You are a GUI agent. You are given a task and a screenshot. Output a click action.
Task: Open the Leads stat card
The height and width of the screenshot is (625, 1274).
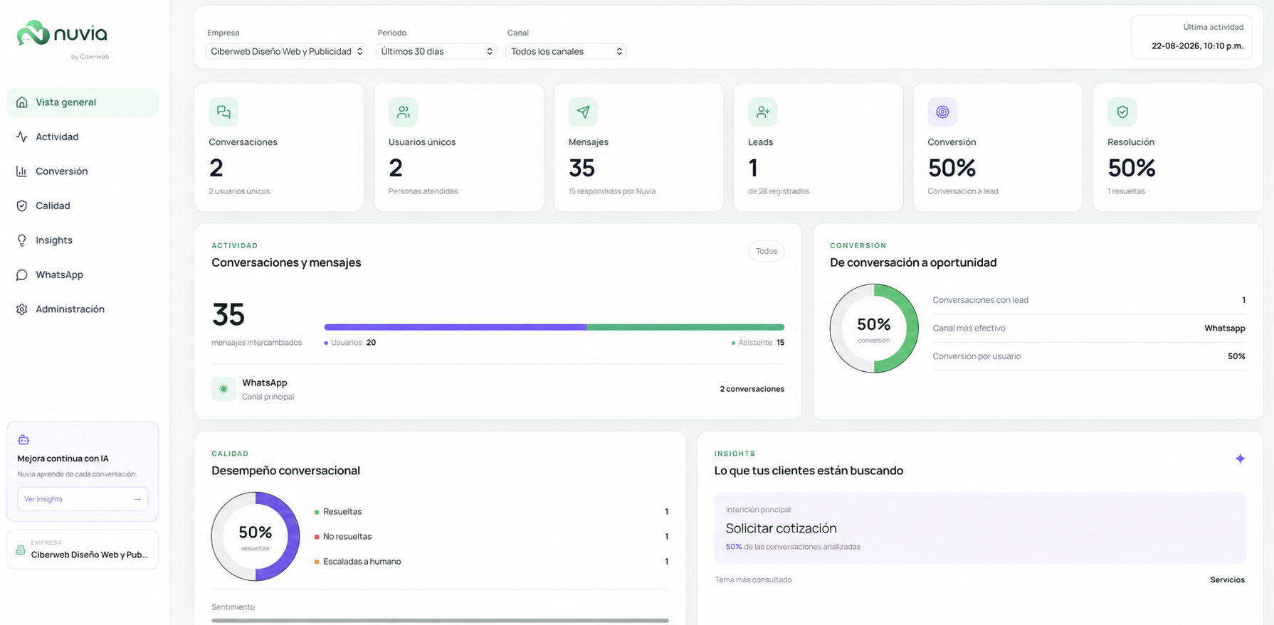pyautogui.click(x=818, y=147)
